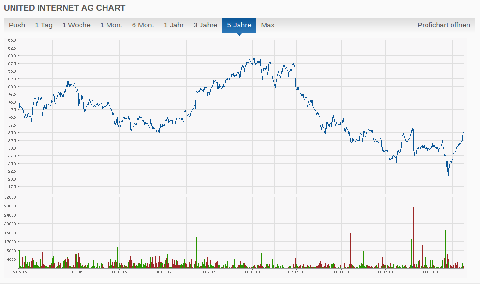The height and width of the screenshot is (285, 480).
Task: Switch chart to 1 Tag range
Action: (x=43, y=25)
